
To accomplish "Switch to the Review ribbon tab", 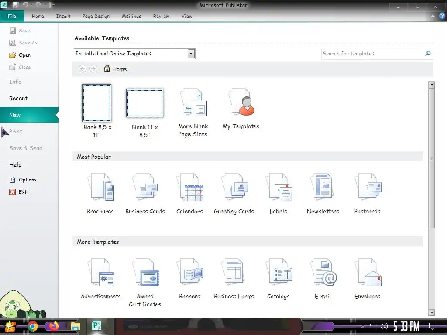I will click(x=161, y=16).
